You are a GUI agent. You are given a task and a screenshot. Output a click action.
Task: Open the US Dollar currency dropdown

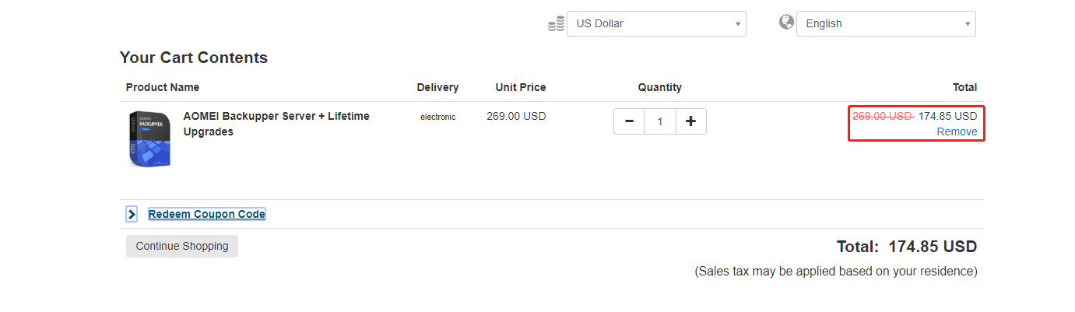(x=656, y=24)
